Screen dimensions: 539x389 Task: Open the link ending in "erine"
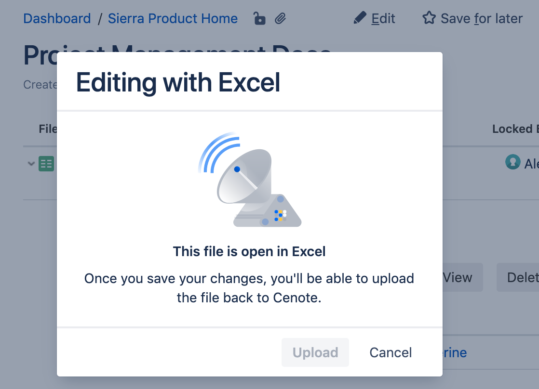454,352
